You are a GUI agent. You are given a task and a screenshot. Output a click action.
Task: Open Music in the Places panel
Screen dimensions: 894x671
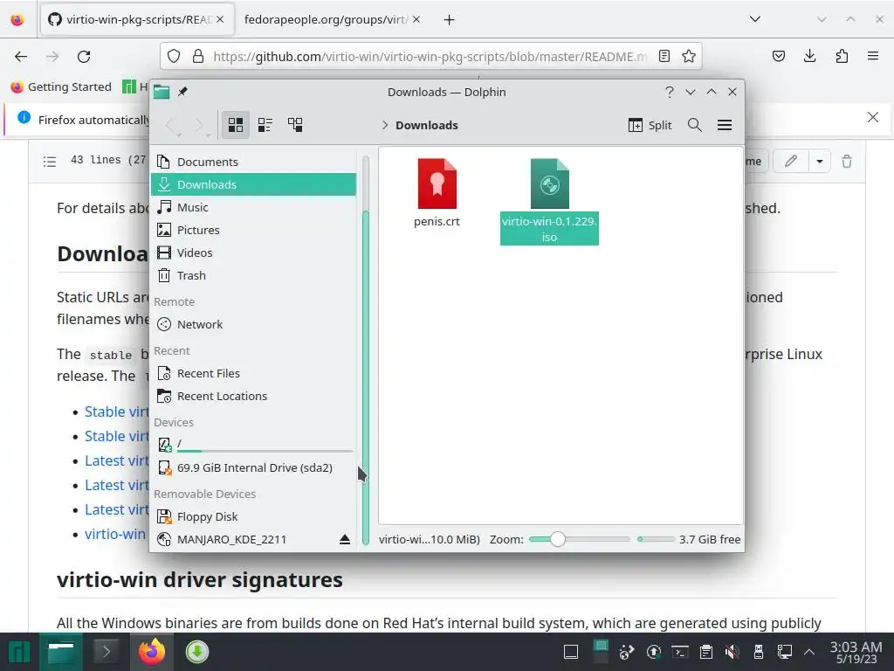click(254, 207)
